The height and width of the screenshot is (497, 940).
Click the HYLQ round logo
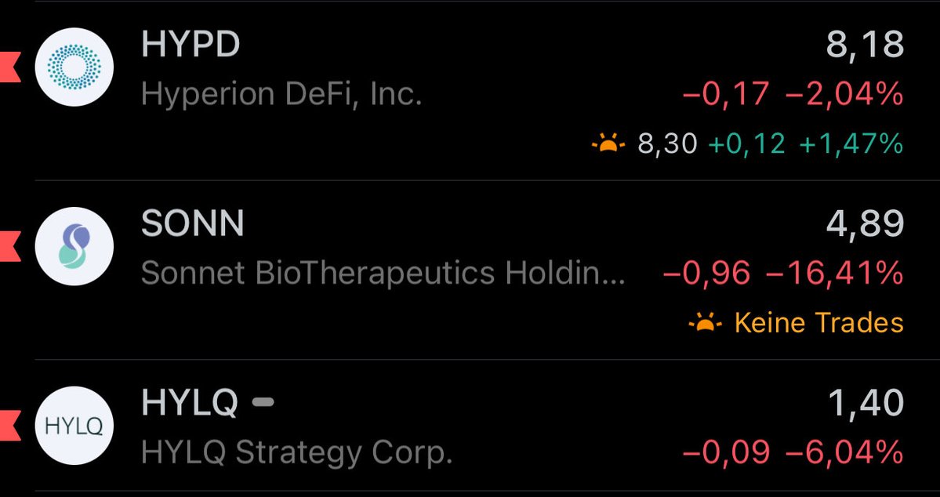[74, 426]
